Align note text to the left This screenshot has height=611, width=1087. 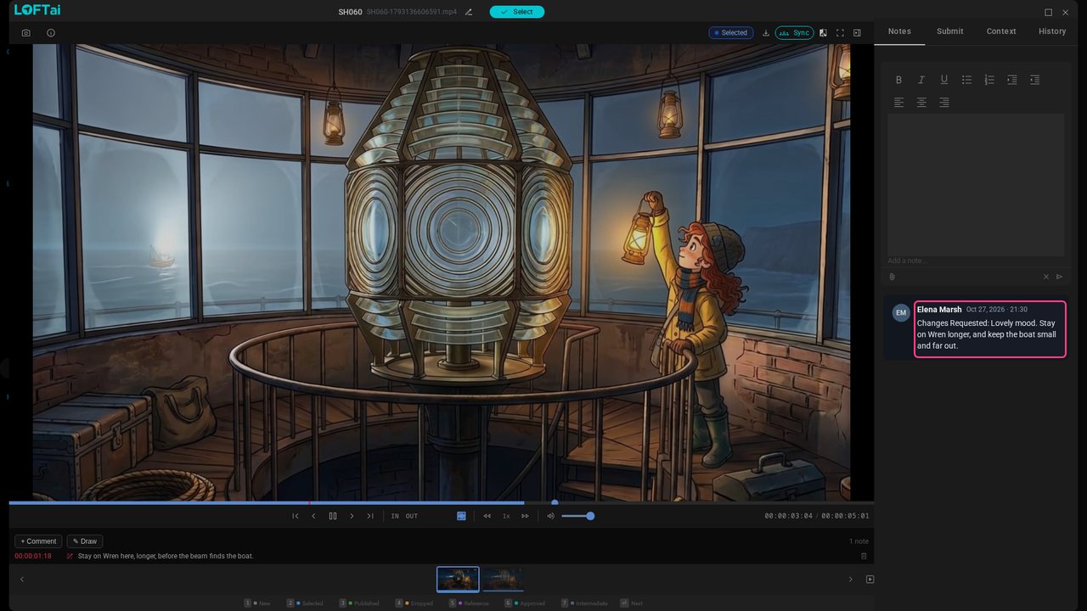point(898,103)
